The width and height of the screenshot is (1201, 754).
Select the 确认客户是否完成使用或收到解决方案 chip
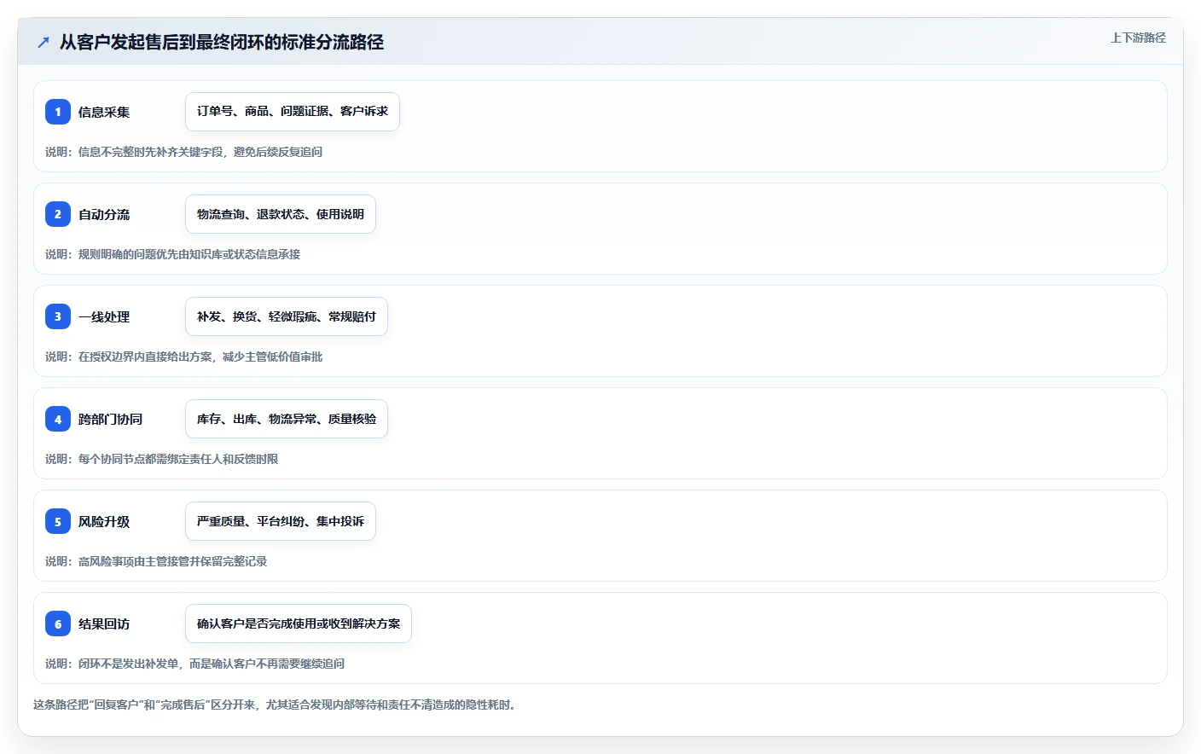click(x=299, y=623)
